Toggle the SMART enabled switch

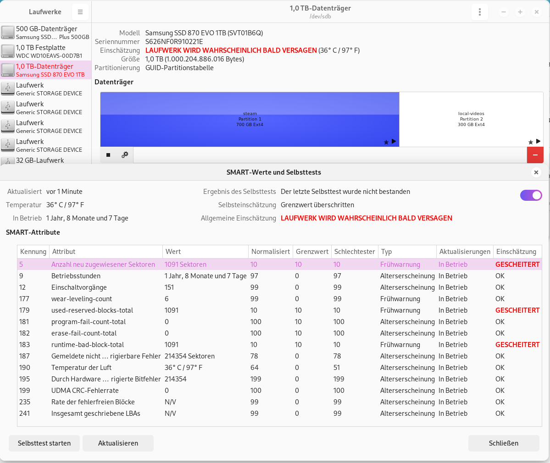531,195
